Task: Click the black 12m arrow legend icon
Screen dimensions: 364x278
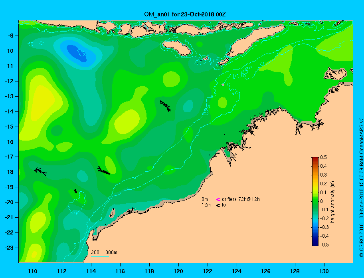Action: 218,205
